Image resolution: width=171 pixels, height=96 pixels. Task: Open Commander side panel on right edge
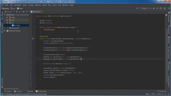[x=169, y=17]
